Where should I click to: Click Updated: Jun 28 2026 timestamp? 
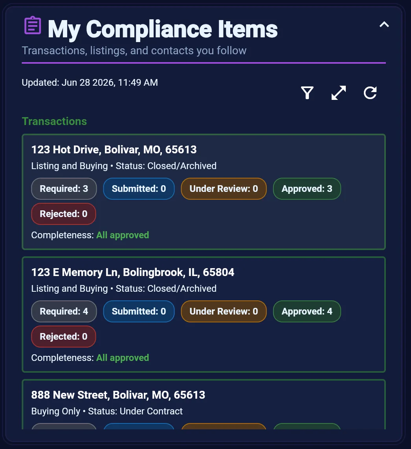point(90,83)
